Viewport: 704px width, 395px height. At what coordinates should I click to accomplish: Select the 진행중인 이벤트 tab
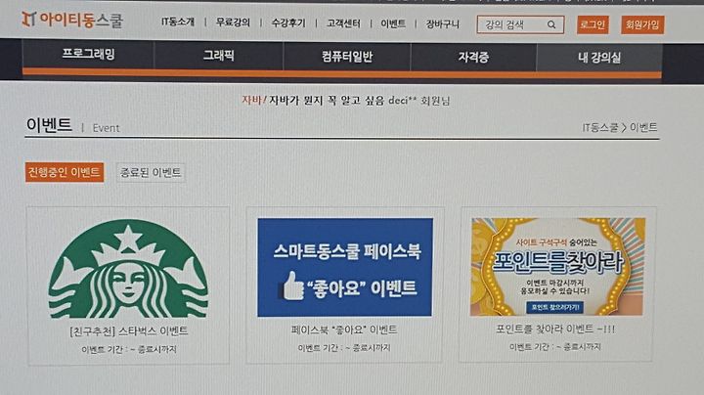coord(65,172)
